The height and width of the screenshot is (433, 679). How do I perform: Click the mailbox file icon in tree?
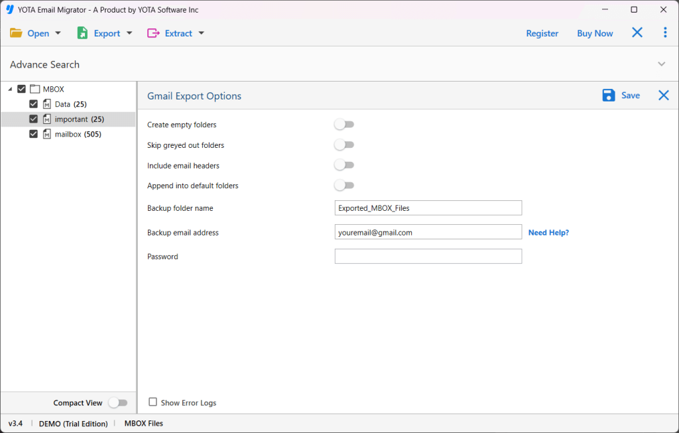(47, 134)
